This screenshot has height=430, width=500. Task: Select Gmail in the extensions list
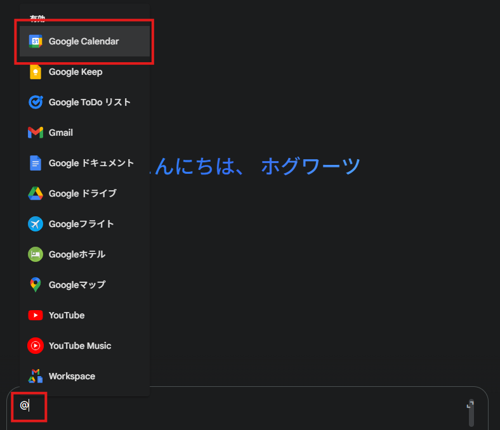tap(84, 133)
